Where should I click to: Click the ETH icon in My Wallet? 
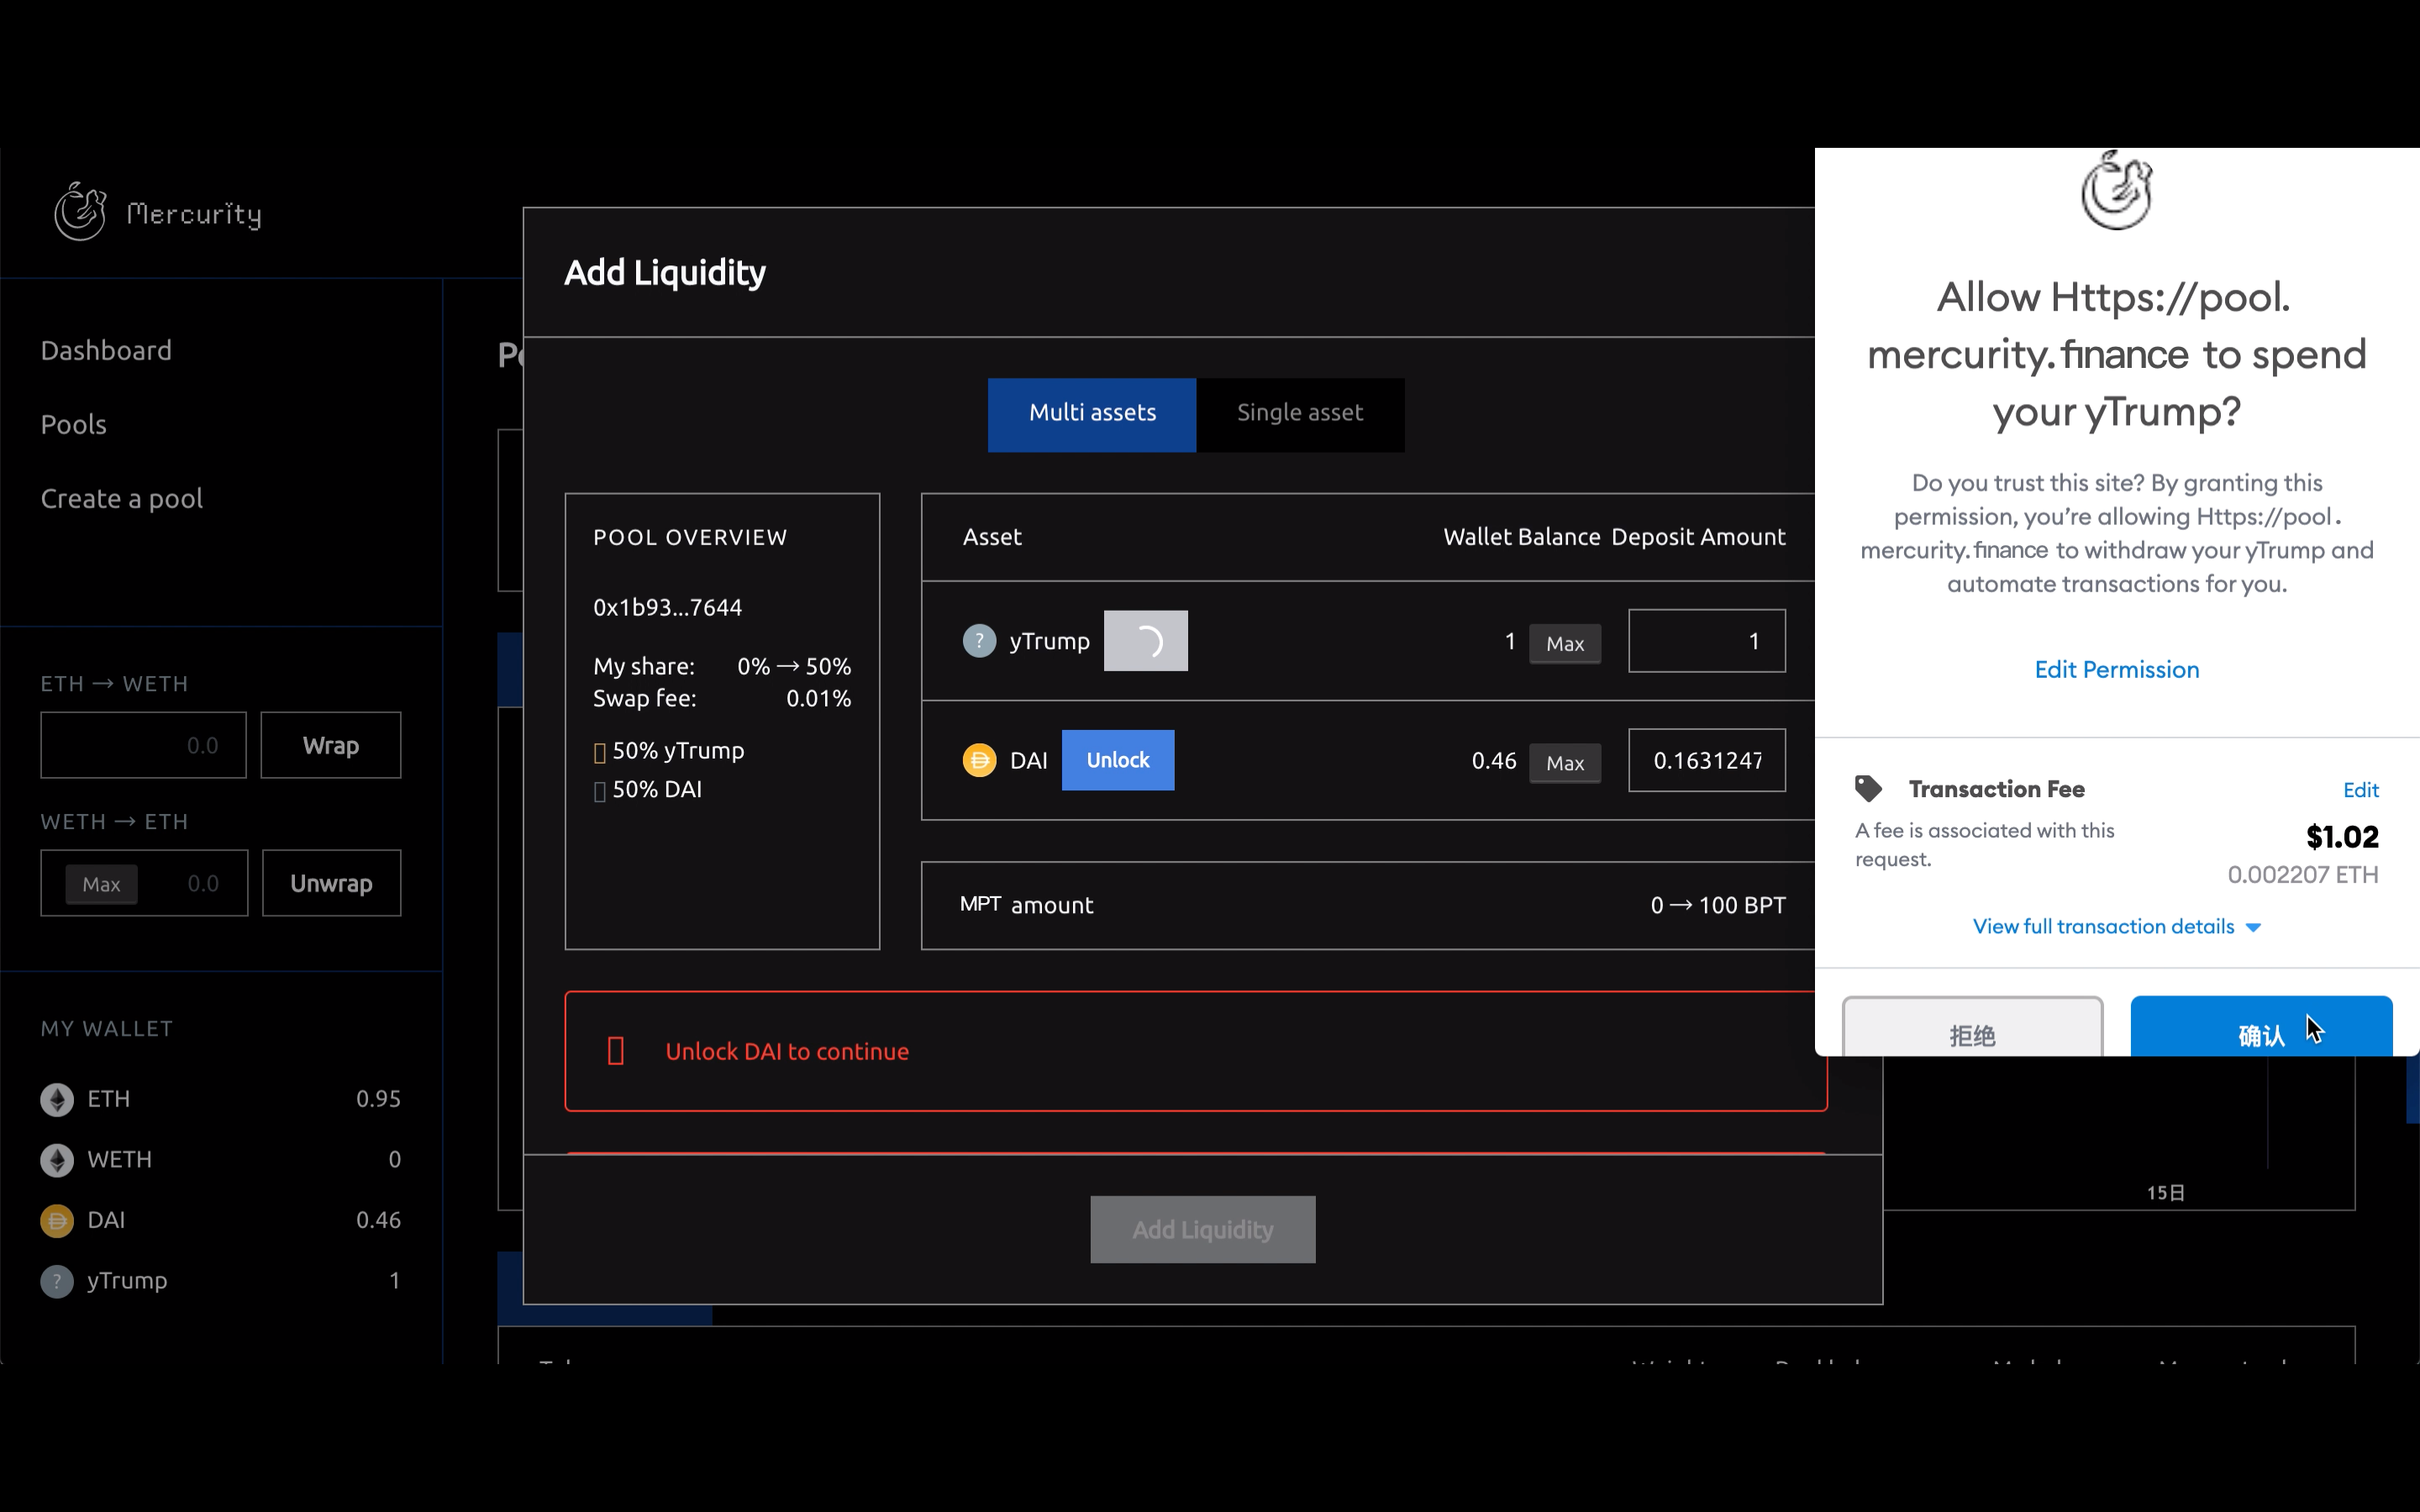57,1099
